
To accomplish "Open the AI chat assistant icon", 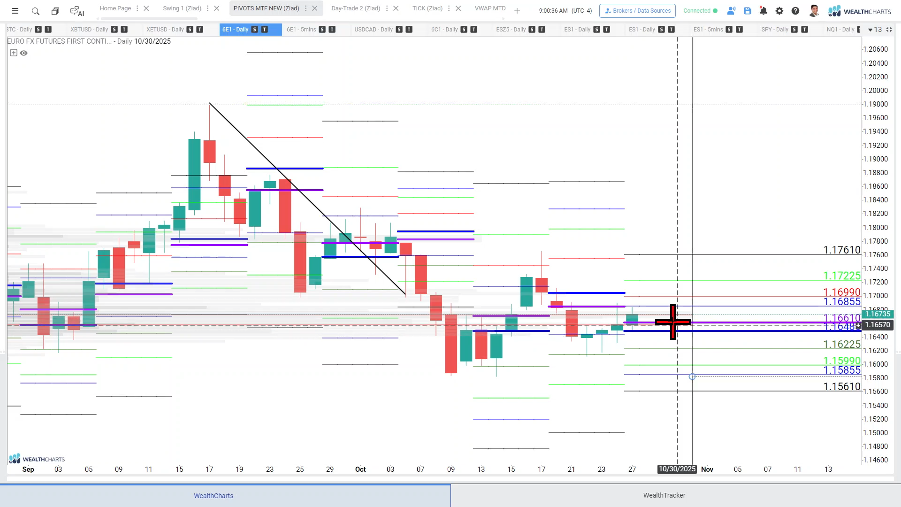I will [76, 11].
